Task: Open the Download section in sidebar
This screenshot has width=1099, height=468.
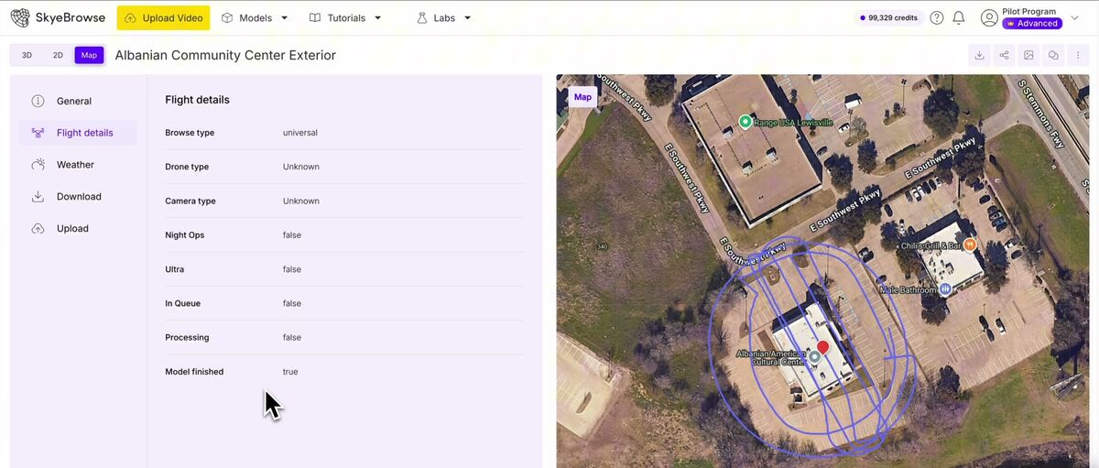Action: click(78, 197)
